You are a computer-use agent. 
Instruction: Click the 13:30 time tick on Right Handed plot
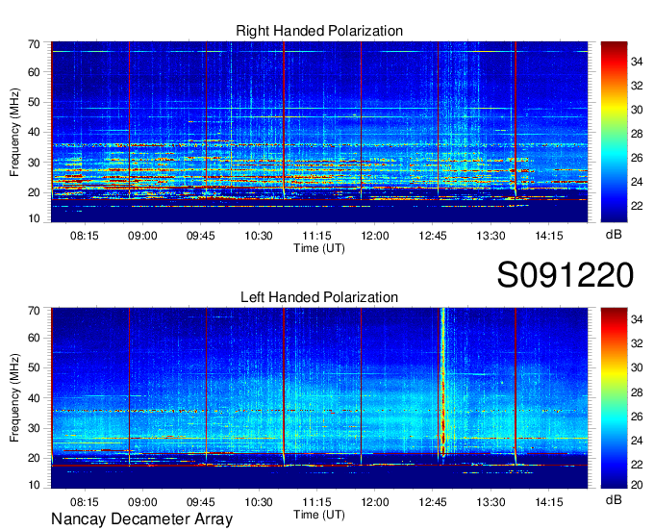point(490,236)
